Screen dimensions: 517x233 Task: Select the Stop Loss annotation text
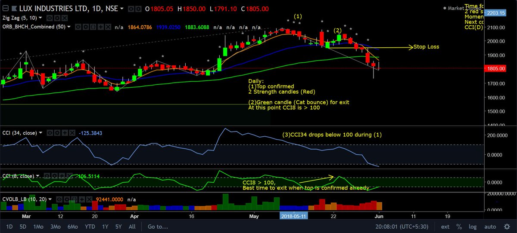coord(427,47)
